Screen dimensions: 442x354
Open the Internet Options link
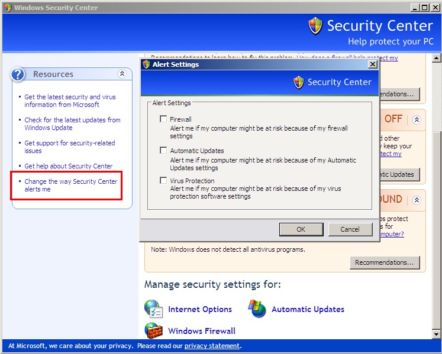click(200, 309)
